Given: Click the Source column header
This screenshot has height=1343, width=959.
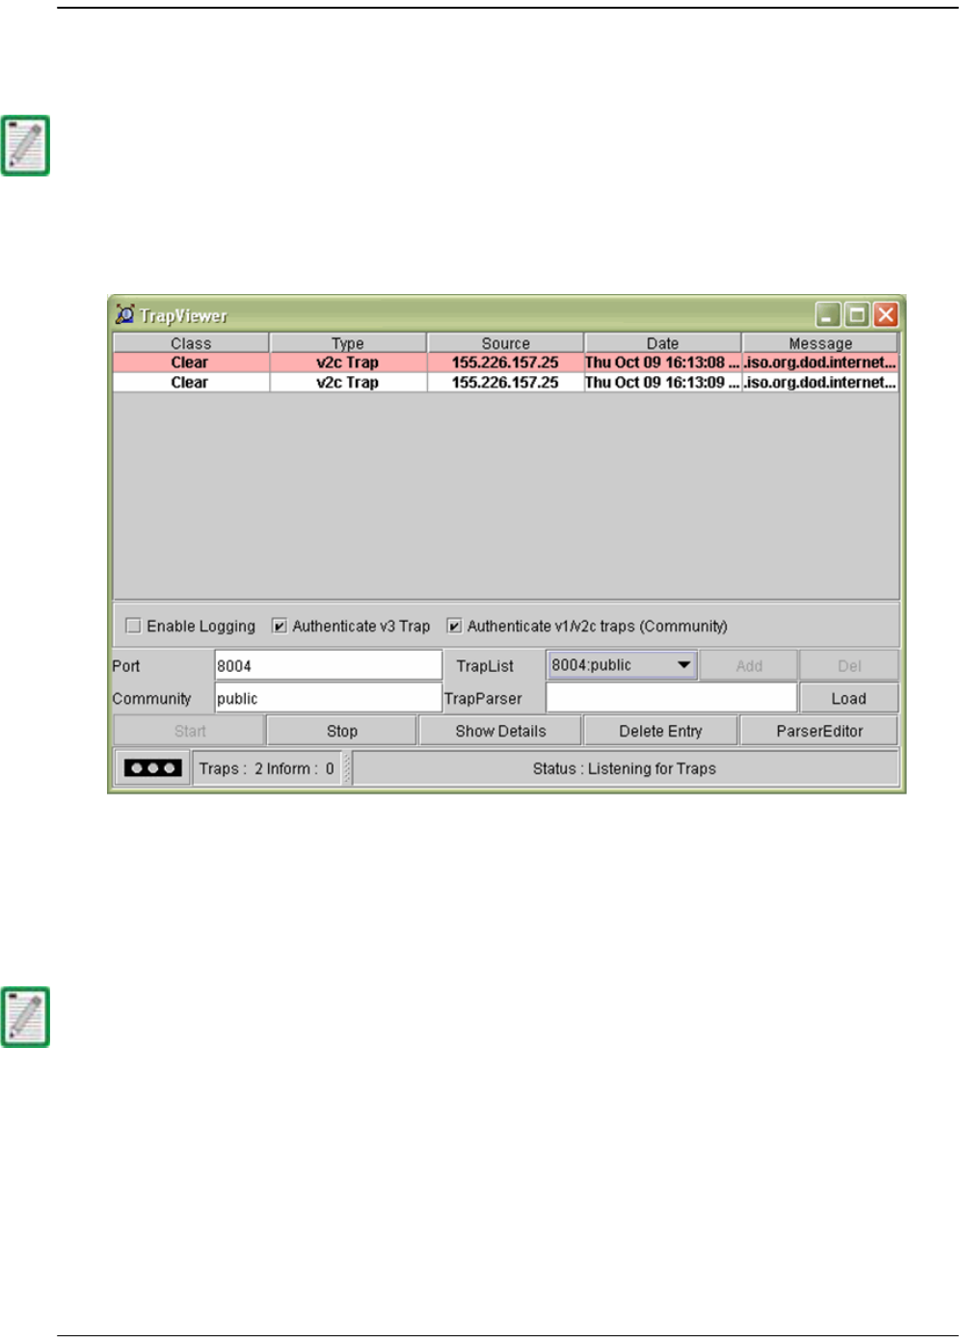Looking at the screenshot, I should (x=506, y=343).
